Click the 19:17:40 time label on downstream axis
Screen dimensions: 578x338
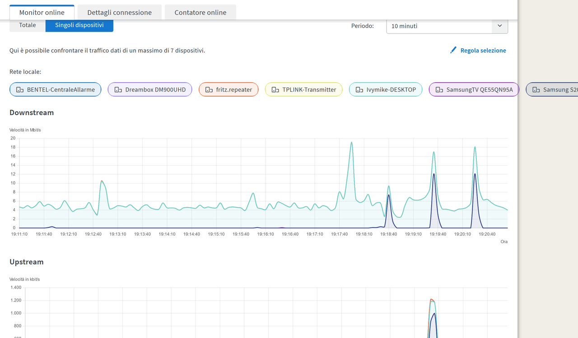[340, 234]
